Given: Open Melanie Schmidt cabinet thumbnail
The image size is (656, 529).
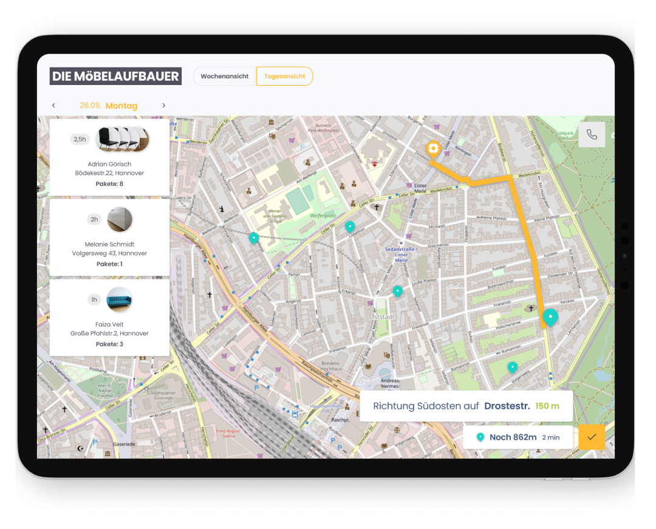Looking at the screenshot, I should coord(120,219).
